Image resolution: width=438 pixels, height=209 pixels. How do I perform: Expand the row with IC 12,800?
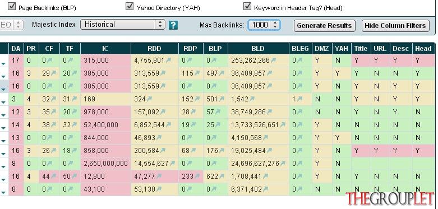pos(3,180)
